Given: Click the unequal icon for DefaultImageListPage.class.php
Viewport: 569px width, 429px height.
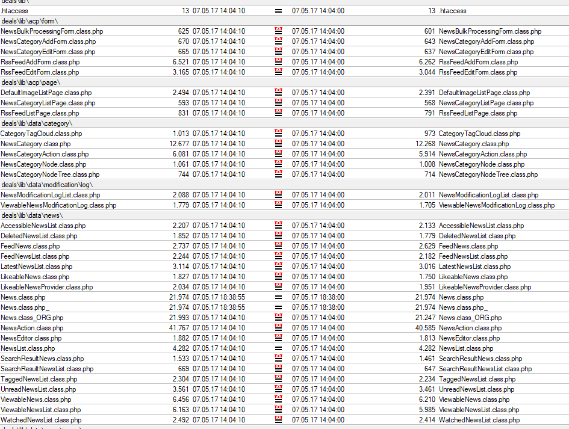Looking at the screenshot, I should (278, 92).
